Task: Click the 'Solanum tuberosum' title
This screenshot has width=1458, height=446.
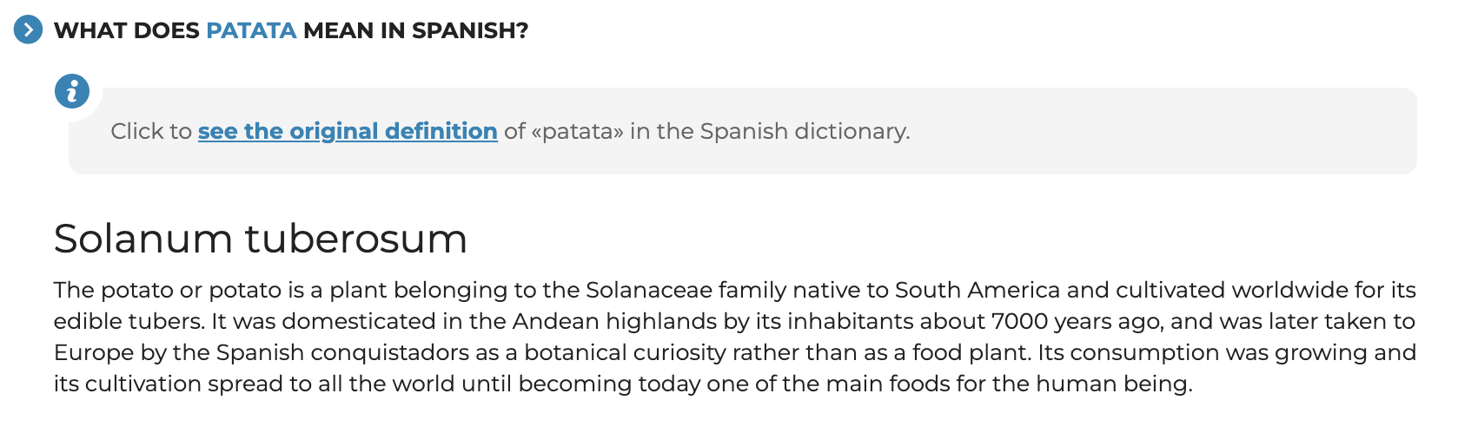Action: 261,239
